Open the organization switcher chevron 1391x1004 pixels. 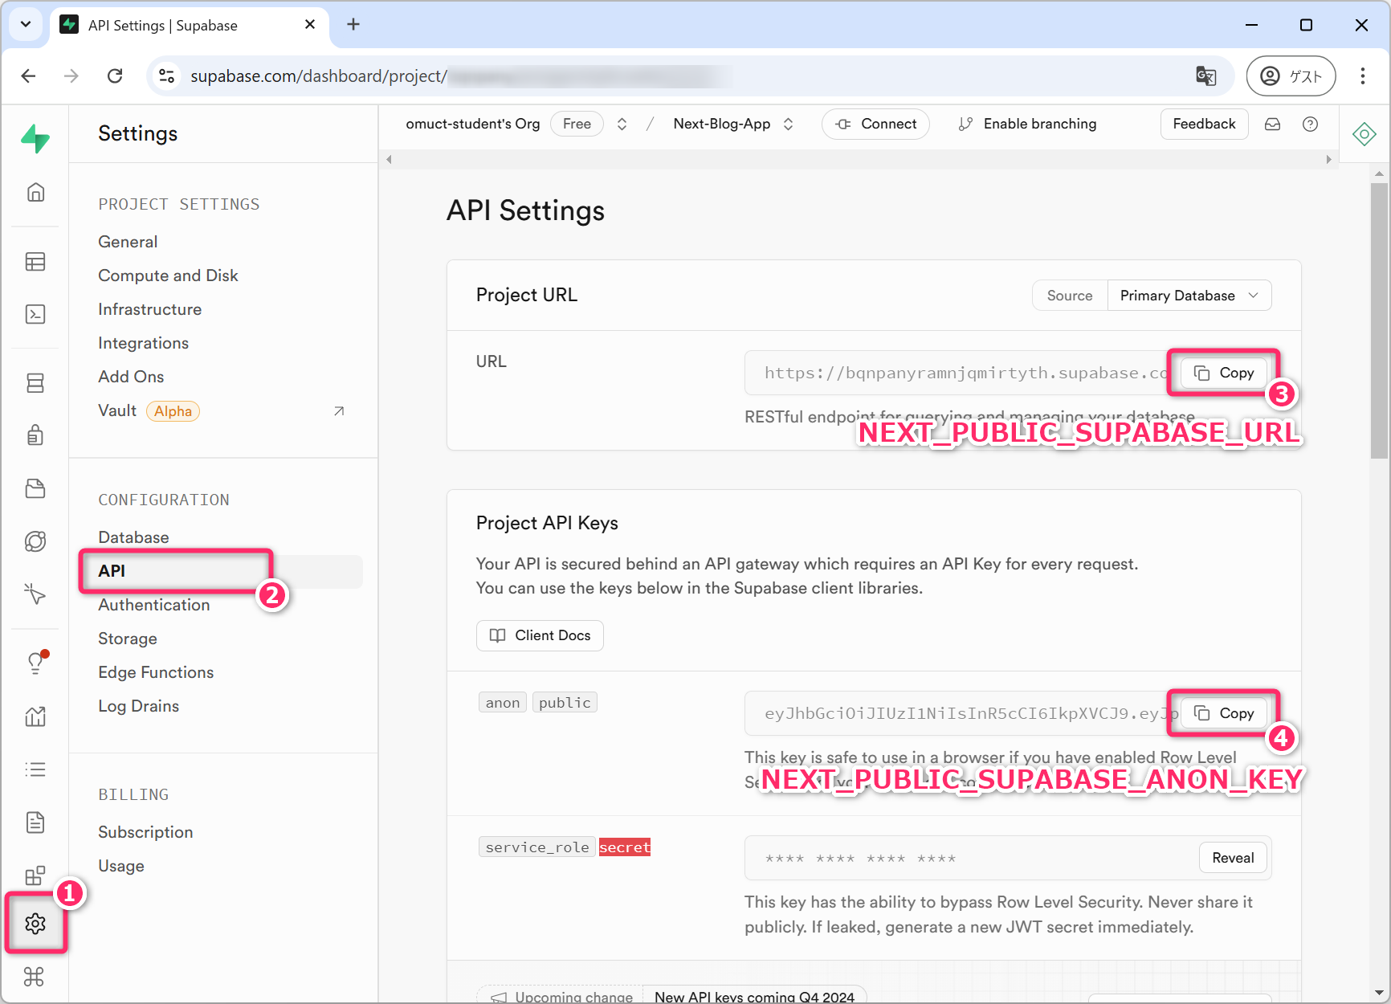click(x=622, y=124)
